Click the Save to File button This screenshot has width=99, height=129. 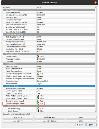pos(18,117)
